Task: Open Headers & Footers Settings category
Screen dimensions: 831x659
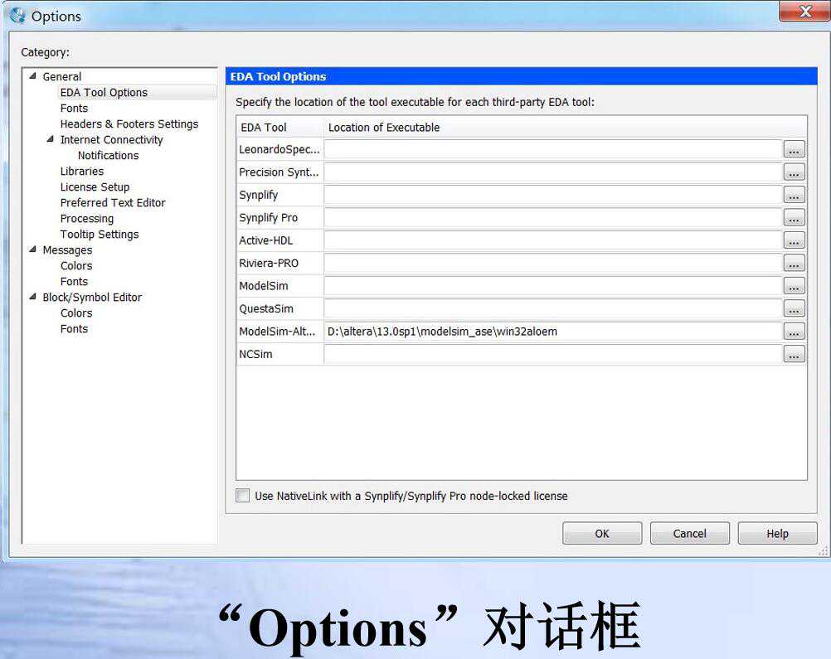Action: click(129, 124)
